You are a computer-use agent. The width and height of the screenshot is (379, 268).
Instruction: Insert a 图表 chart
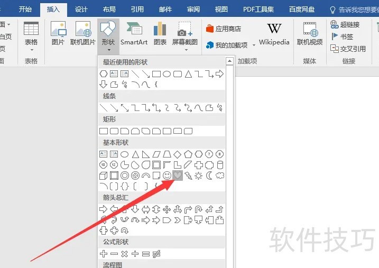160,33
